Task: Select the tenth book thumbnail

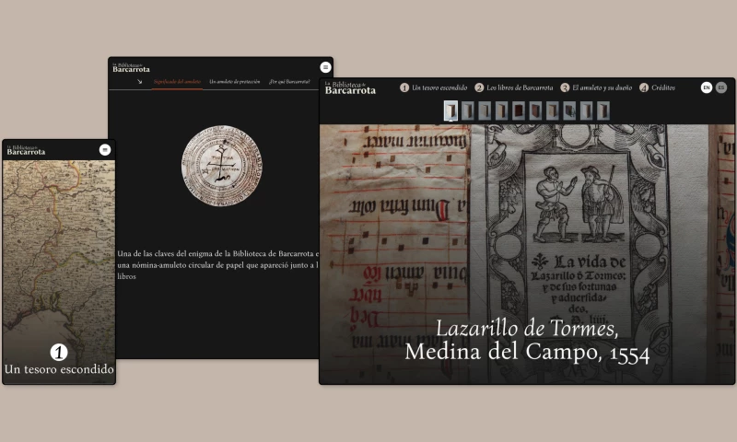Action: (603, 111)
